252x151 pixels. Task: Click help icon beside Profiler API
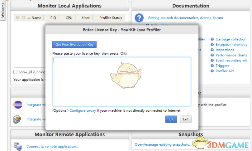(x=212, y=71)
